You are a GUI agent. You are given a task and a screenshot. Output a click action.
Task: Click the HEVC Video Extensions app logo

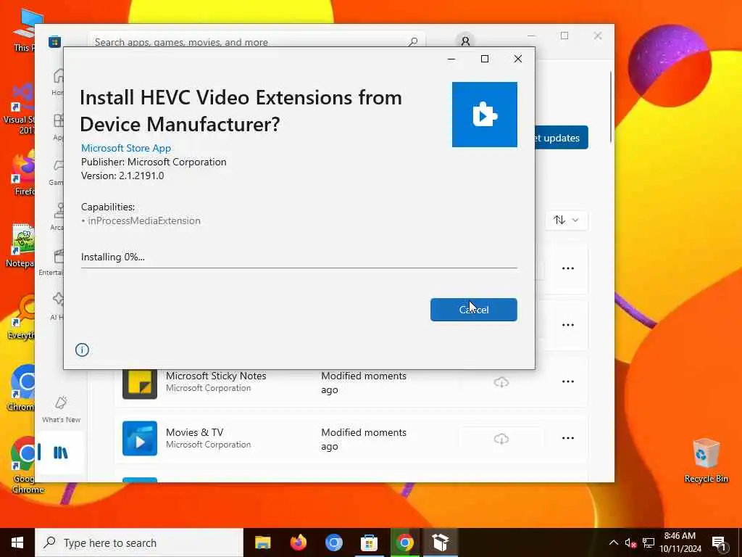tap(484, 115)
